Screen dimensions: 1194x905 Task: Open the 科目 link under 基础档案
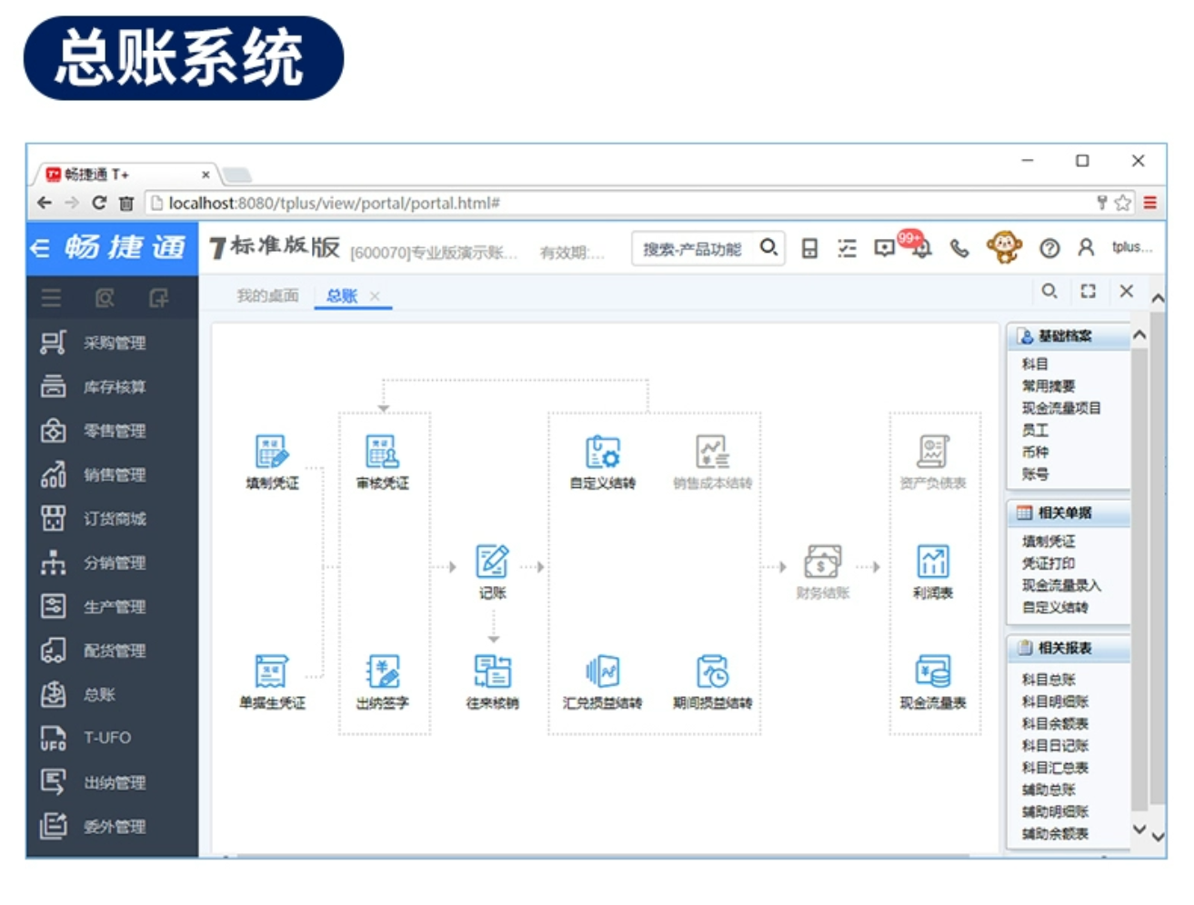pos(1035,363)
